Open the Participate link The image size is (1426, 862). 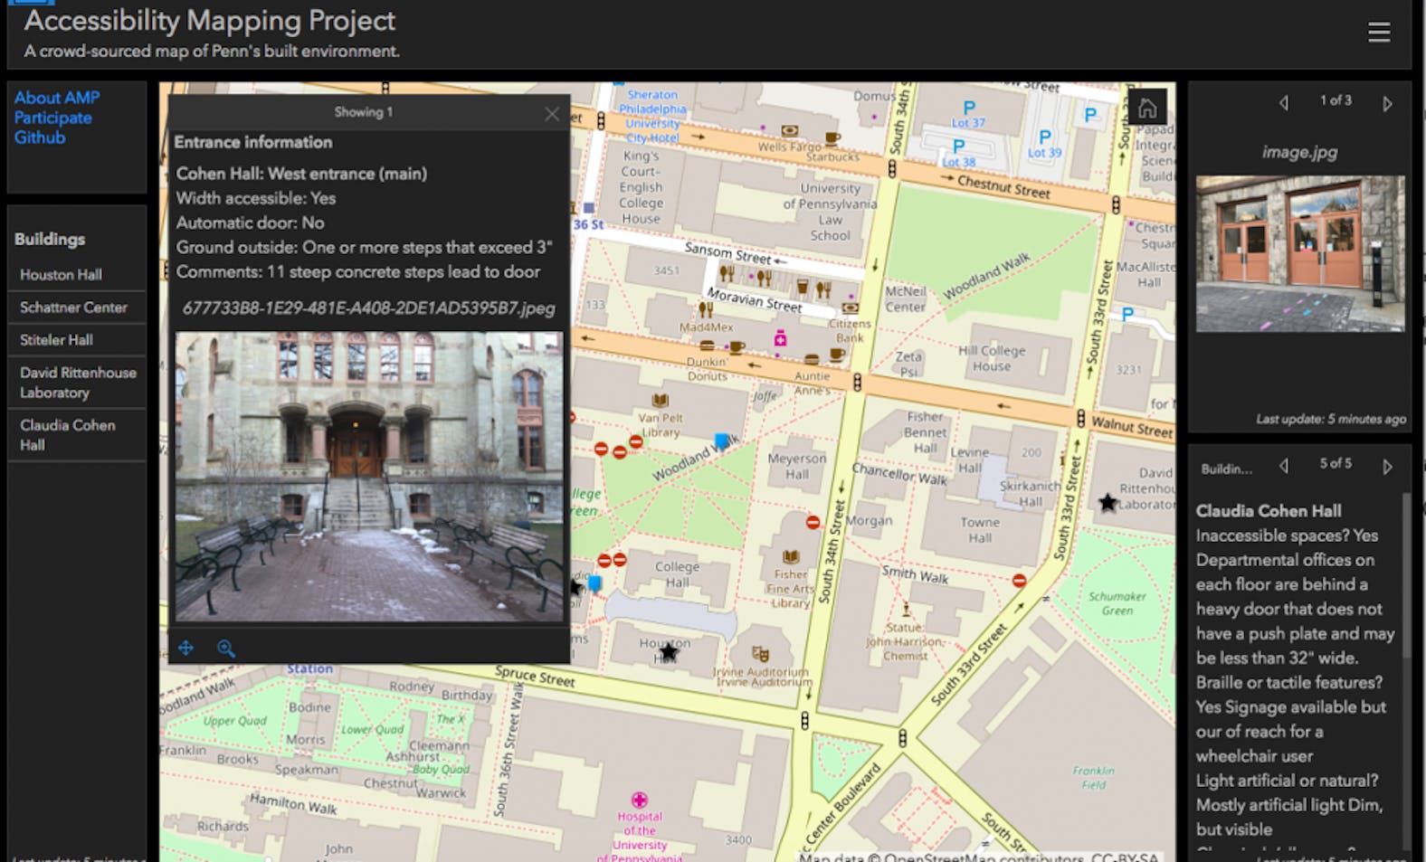pyautogui.click(x=52, y=118)
